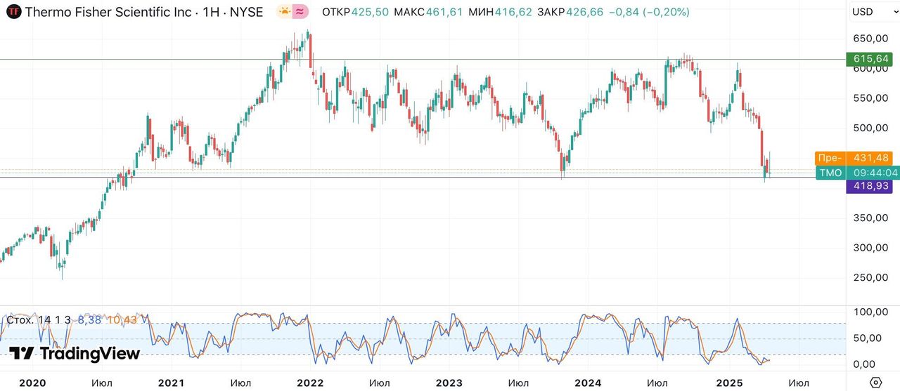Click the closing price value 426,66
The image size is (900, 391).
tap(585, 12)
